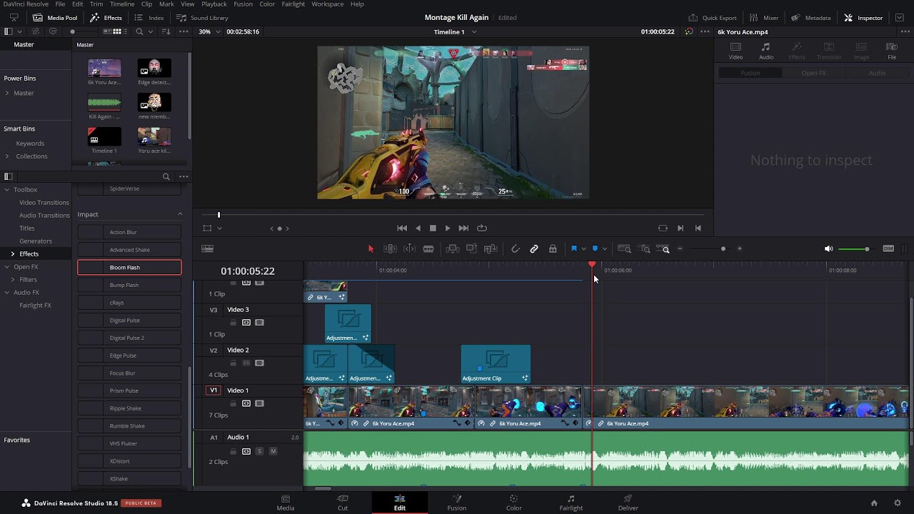914x514 pixels.
Task: Activate Trim Edit Mode tool
Action: 391,248
